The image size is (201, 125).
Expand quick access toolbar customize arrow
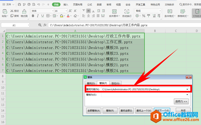click(x=48, y=5)
